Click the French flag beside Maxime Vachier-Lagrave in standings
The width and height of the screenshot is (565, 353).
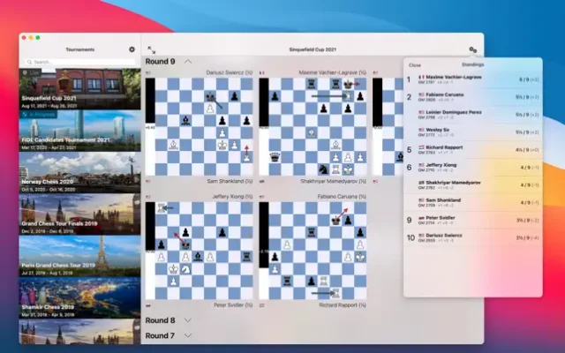pyautogui.click(x=422, y=79)
